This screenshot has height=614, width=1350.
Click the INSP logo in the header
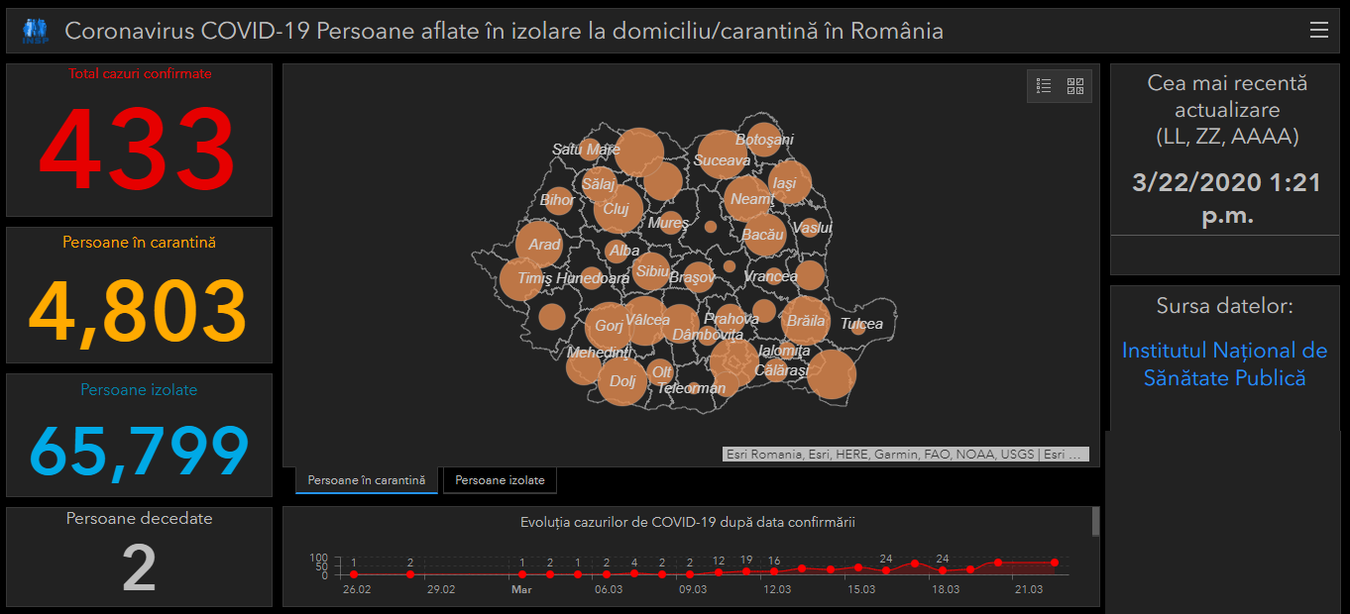34,32
